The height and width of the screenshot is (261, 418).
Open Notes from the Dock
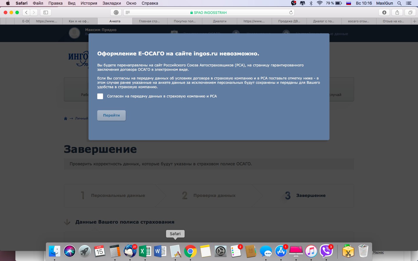click(205, 251)
